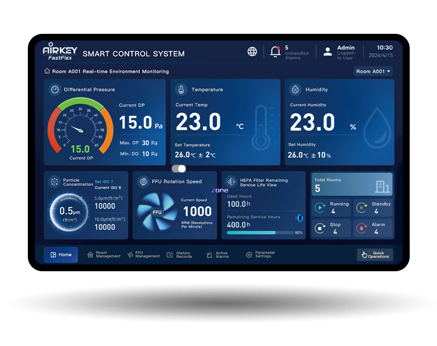Click the Set Temperature 26.0℃ ± 2℃ value
This screenshot has width=437, height=346.
coord(195,155)
